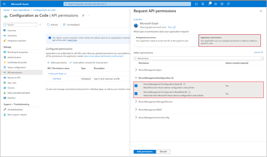Image resolution: width=267 pixels, height=157 pixels.
Task: Open the Azure portal hamburger menu
Action: pyautogui.click(x=4, y=4)
